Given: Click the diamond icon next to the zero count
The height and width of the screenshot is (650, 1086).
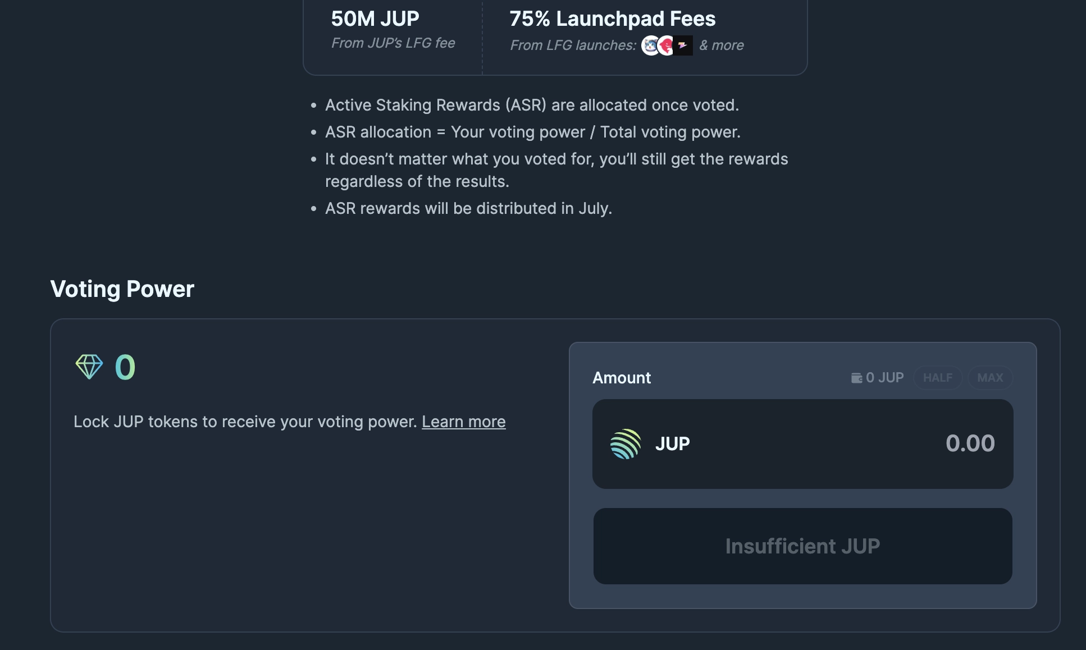Looking at the screenshot, I should (x=90, y=367).
